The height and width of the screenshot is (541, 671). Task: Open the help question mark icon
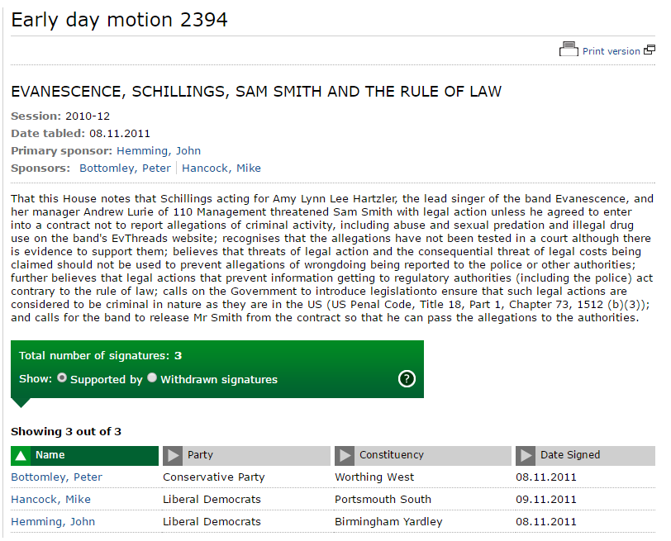click(407, 379)
